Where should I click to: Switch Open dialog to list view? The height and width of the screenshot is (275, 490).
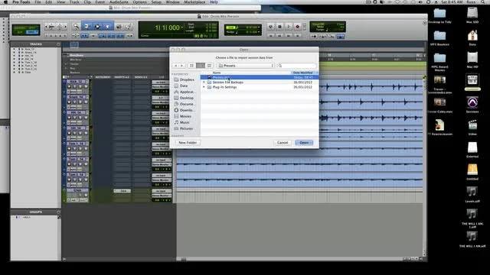(201, 66)
